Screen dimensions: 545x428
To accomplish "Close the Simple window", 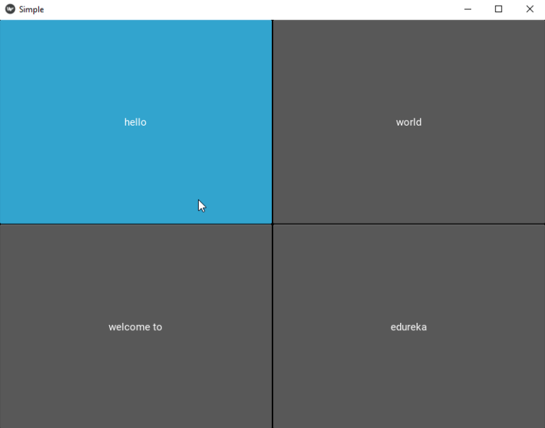I will [x=529, y=9].
